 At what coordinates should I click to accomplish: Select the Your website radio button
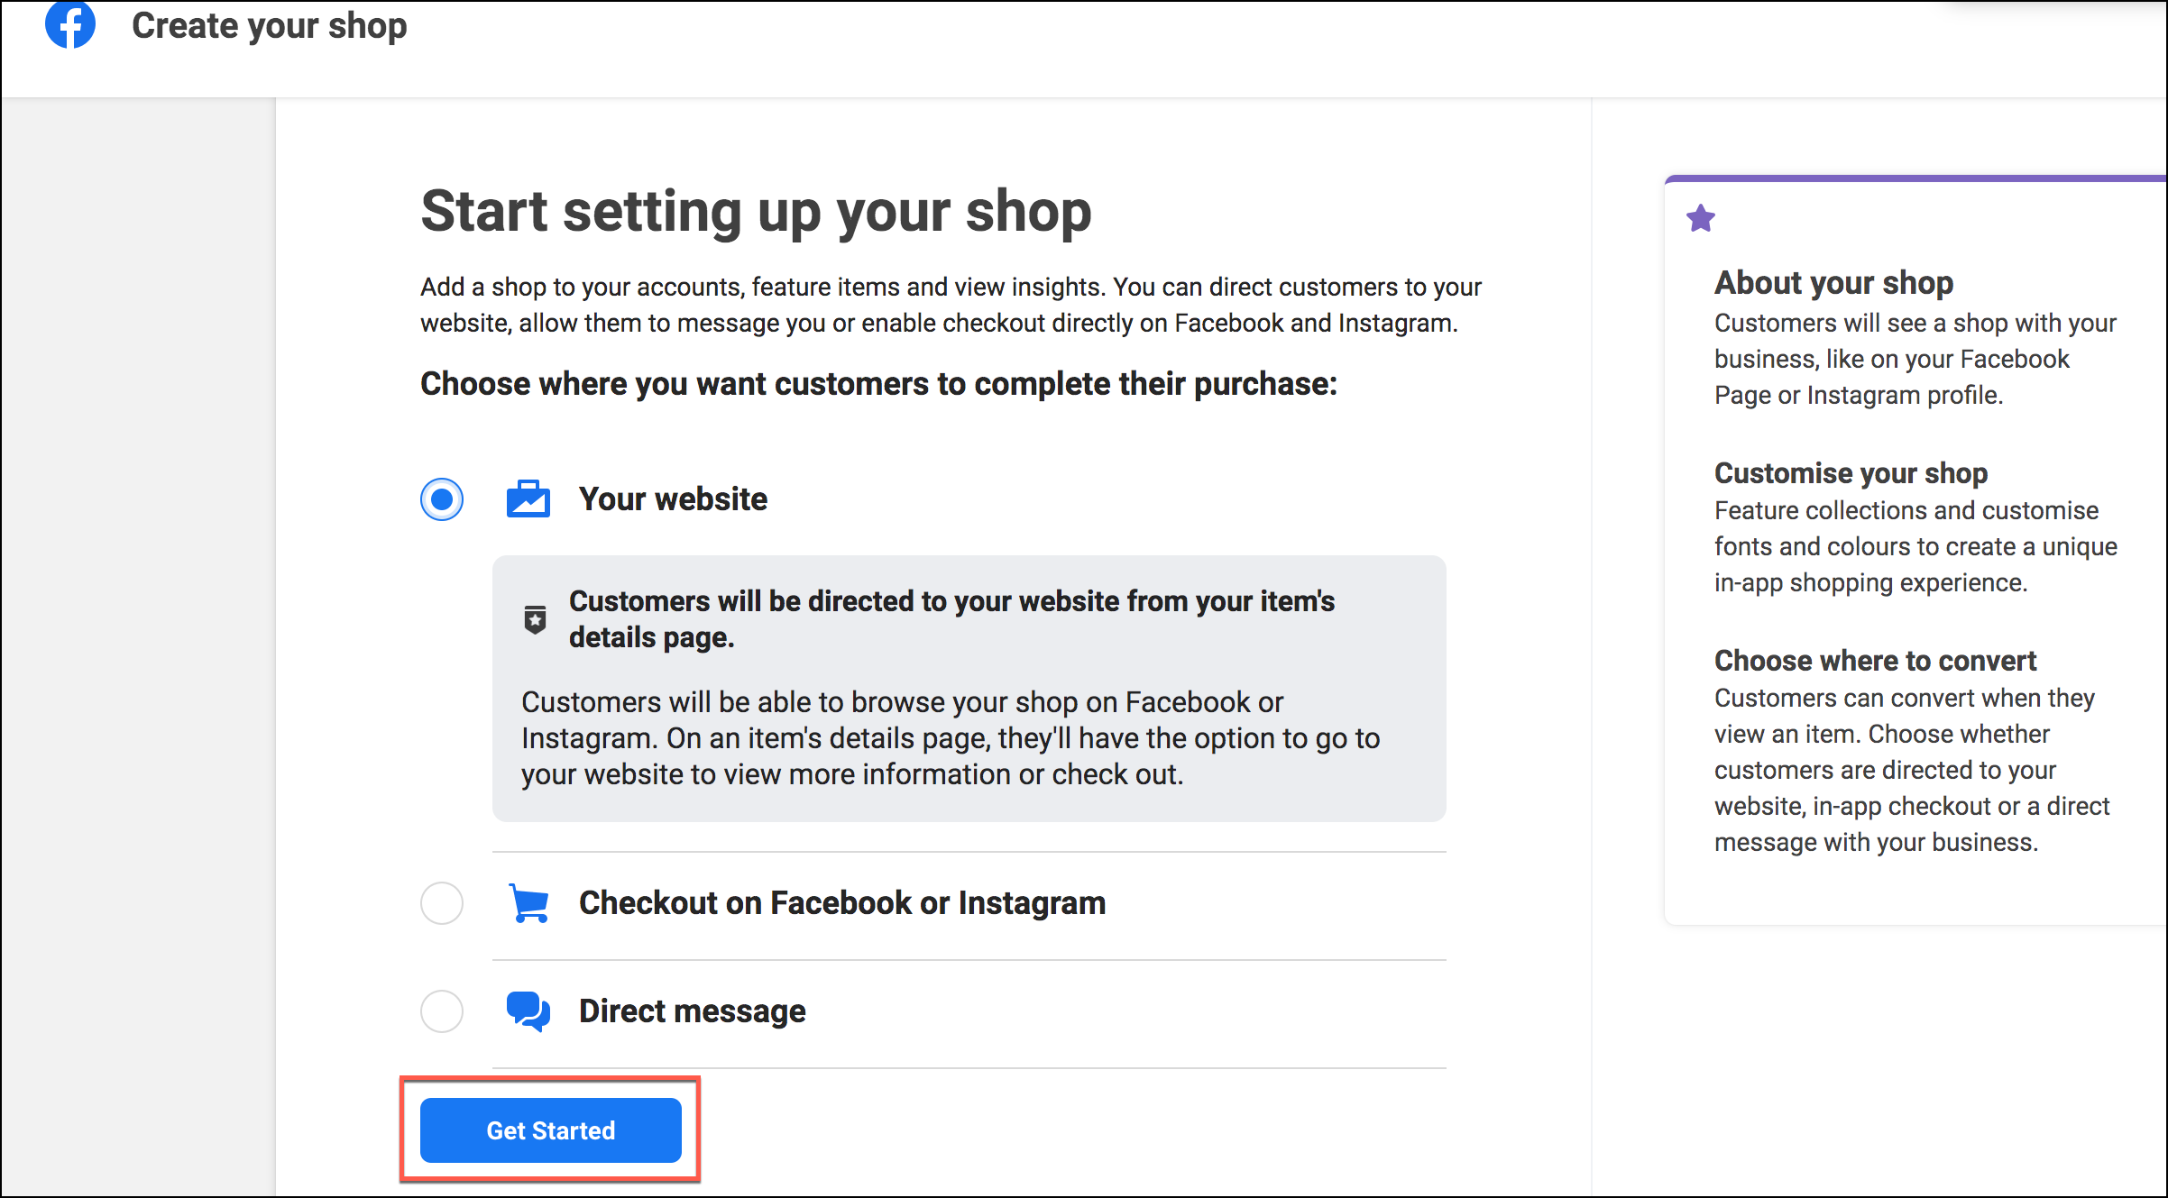coord(442,499)
